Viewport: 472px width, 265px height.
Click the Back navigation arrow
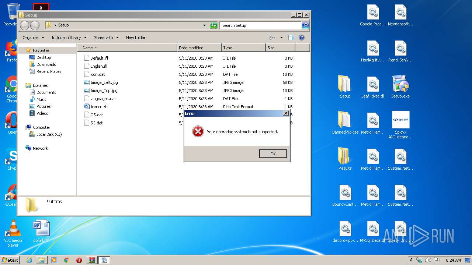click(25, 25)
